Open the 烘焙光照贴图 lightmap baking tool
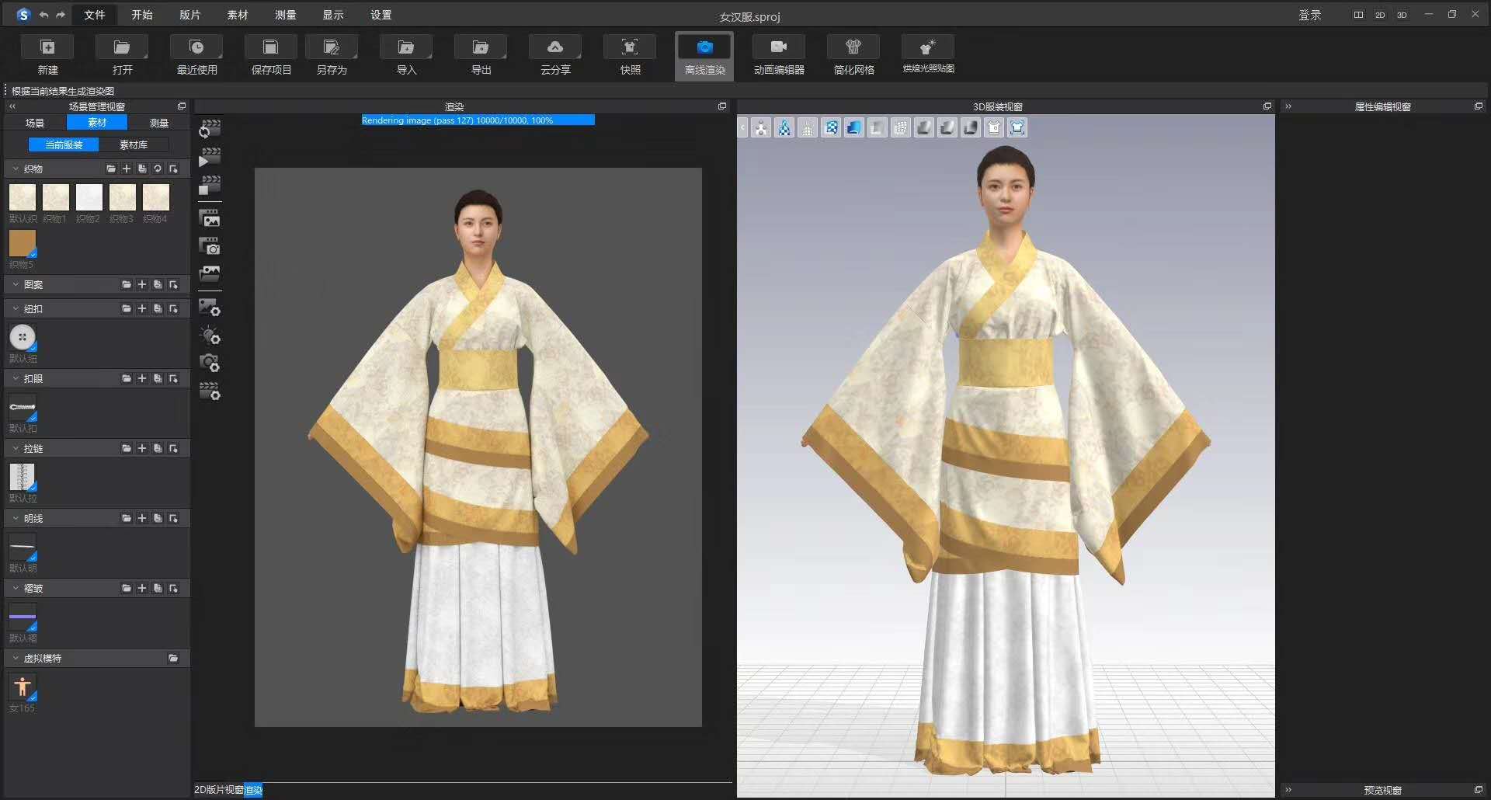The image size is (1491, 800). [x=926, y=54]
